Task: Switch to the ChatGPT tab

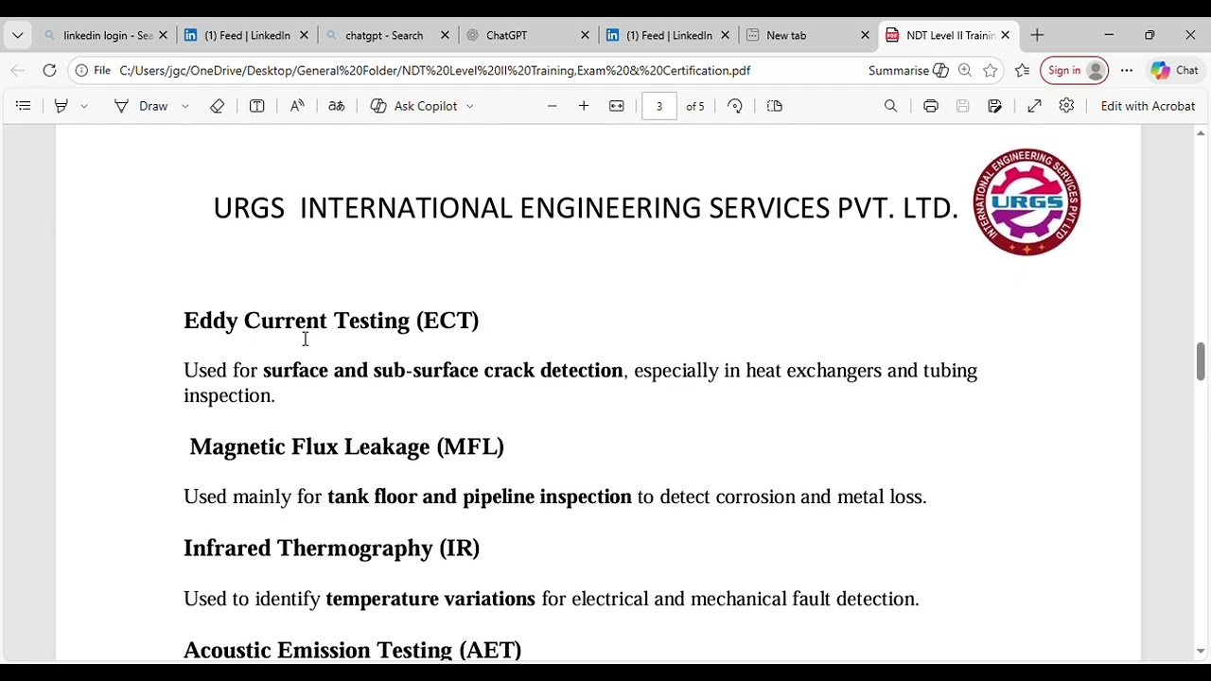Action: (x=527, y=35)
